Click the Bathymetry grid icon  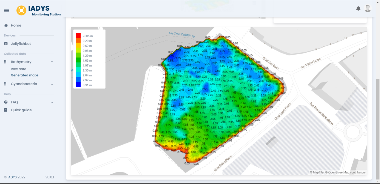point(5,62)
